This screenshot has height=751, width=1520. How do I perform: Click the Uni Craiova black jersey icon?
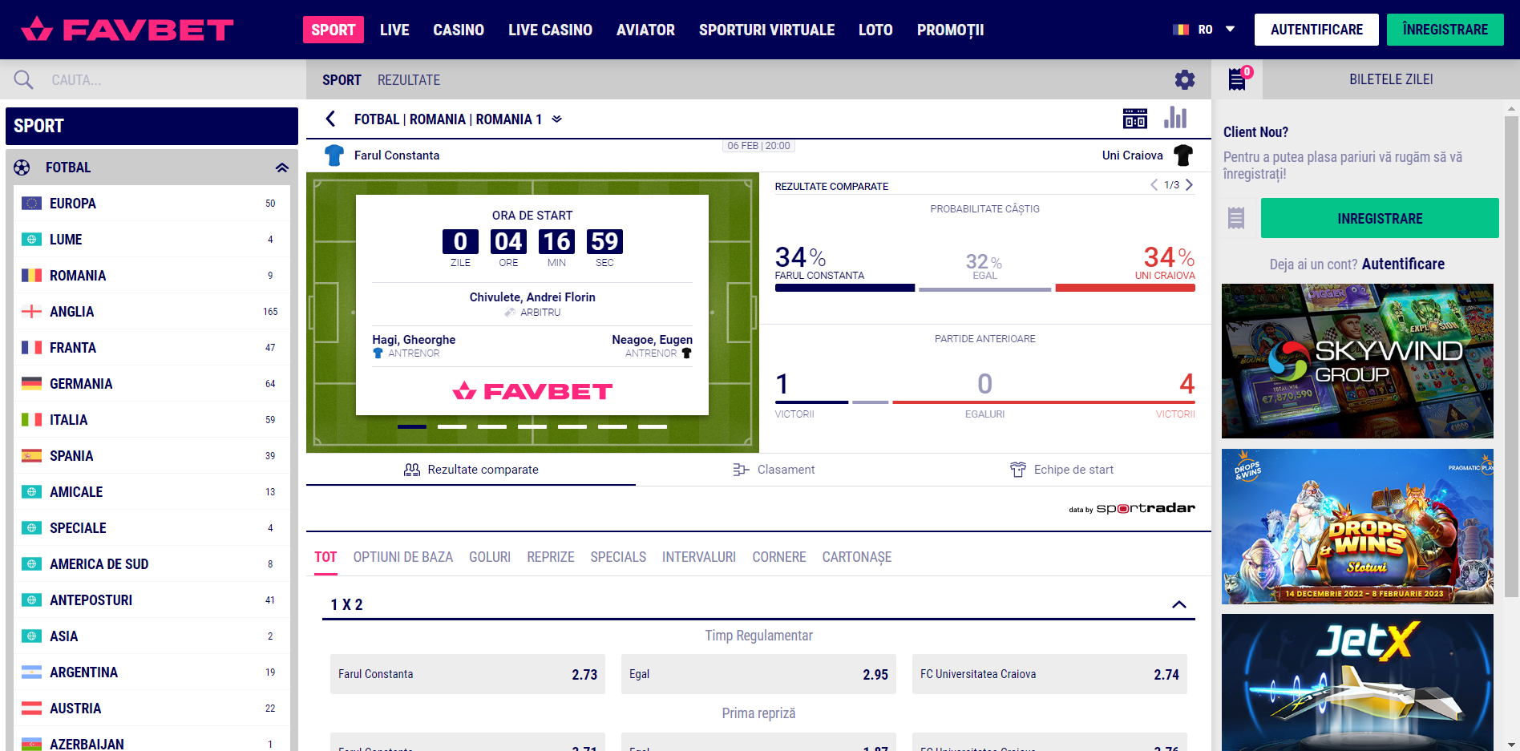point(1183,155)
